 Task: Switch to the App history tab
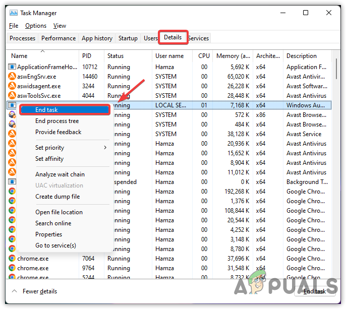[x=97, y=38]
